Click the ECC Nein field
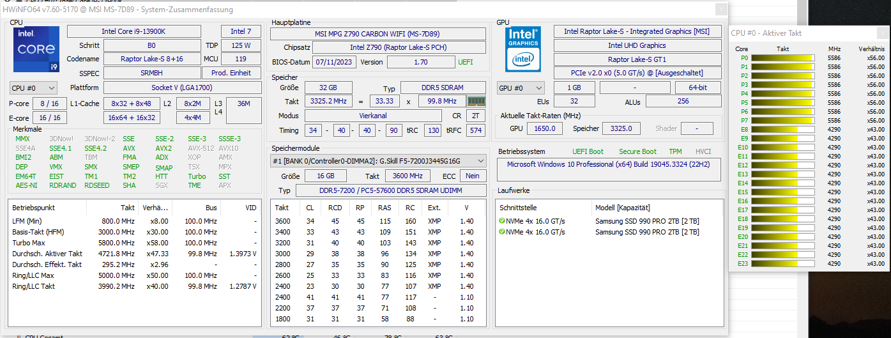This screenshot has height=338, width=891. pos(473,176)
